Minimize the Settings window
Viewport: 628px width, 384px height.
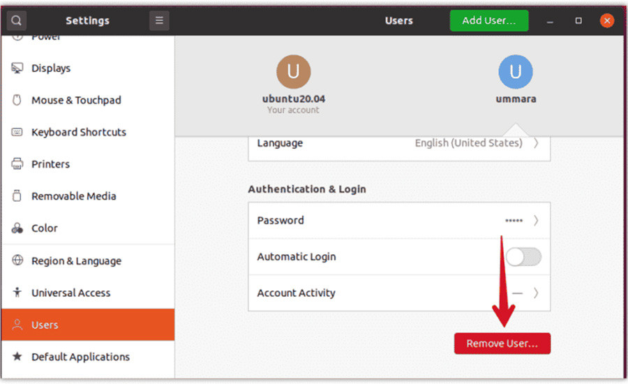pyautogui.click(x=550, y=21)
